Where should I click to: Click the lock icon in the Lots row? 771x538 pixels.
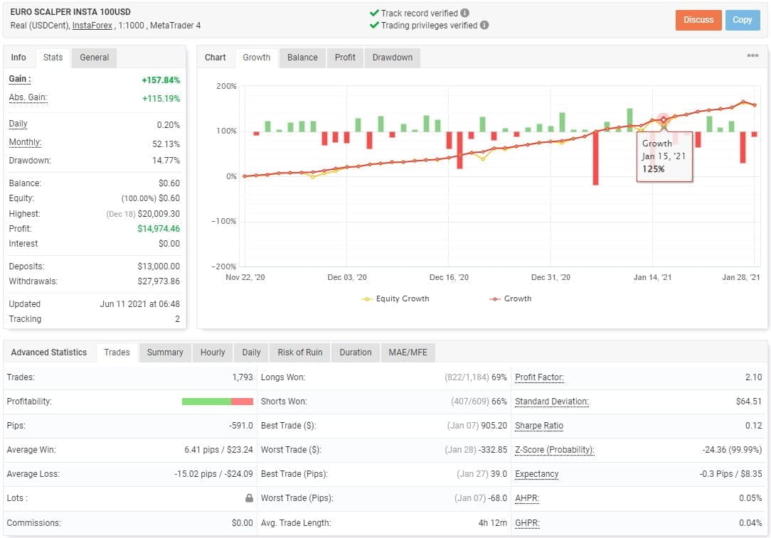pos(248,498)
